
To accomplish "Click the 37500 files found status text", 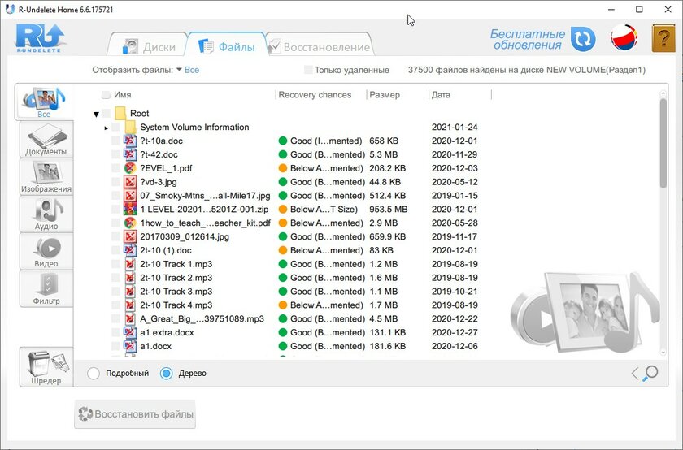I will point(527,70).
